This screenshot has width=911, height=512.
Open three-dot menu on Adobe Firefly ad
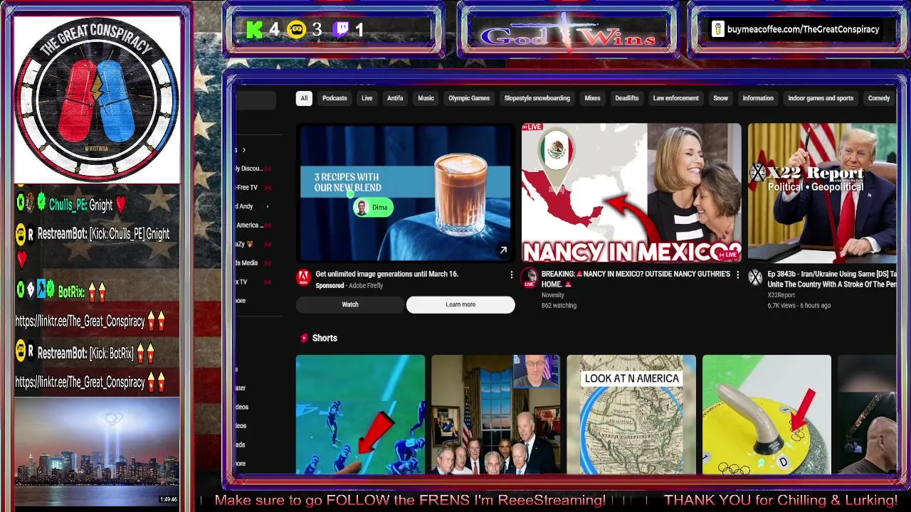tap(511, 274)
